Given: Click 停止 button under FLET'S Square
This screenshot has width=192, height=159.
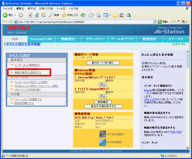Looking at the screenshot, I should coord(103,96).
